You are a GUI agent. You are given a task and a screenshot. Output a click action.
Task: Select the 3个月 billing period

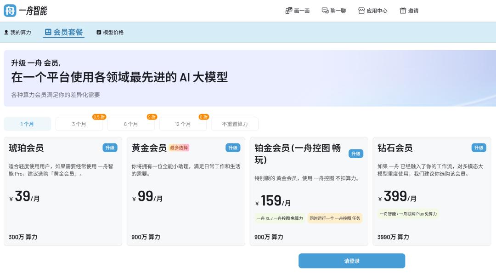pos(79,124)
